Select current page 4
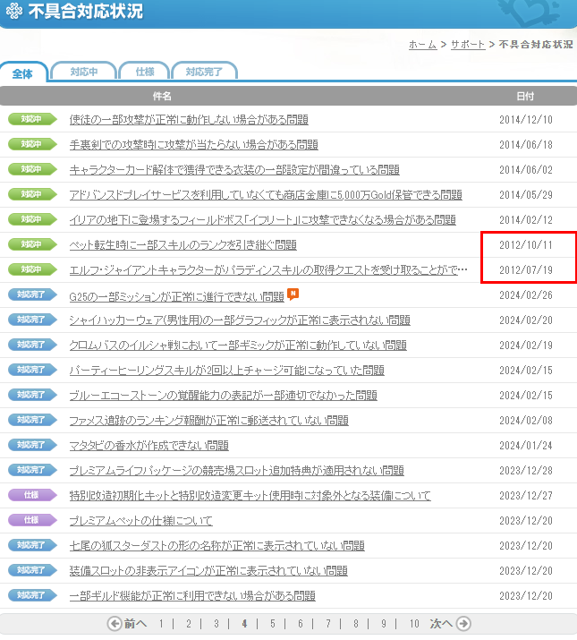Screen dimensions: 577x640 (244, 623)
